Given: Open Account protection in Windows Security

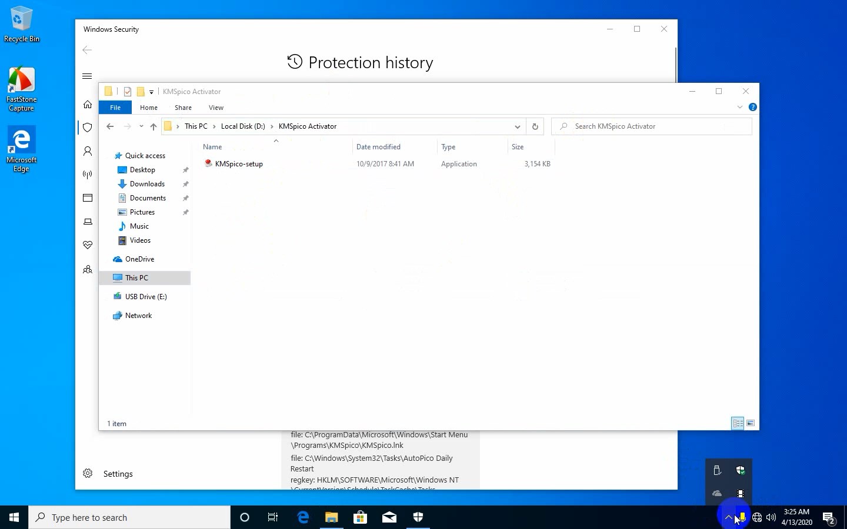Looking at the screenshot, I should point(88,151).
